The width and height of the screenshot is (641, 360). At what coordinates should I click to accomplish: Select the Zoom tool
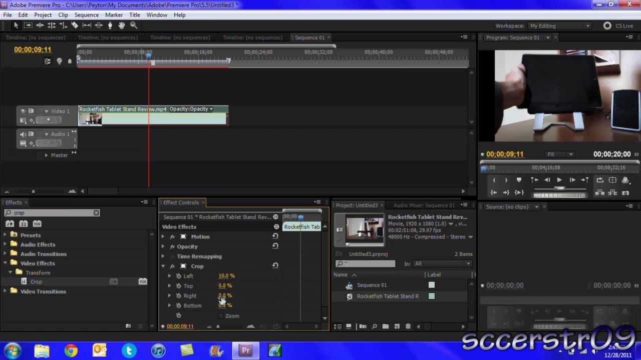(134, 25)
